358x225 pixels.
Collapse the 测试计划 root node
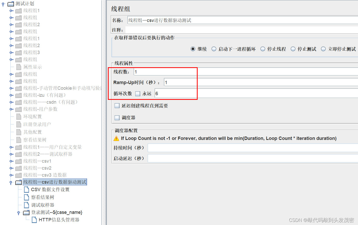[x=3, y=4]
